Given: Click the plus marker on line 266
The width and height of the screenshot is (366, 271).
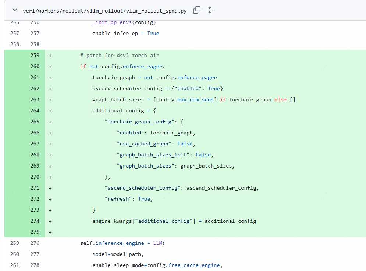Looking at the screenshot, I should click(x=50, y=133).
